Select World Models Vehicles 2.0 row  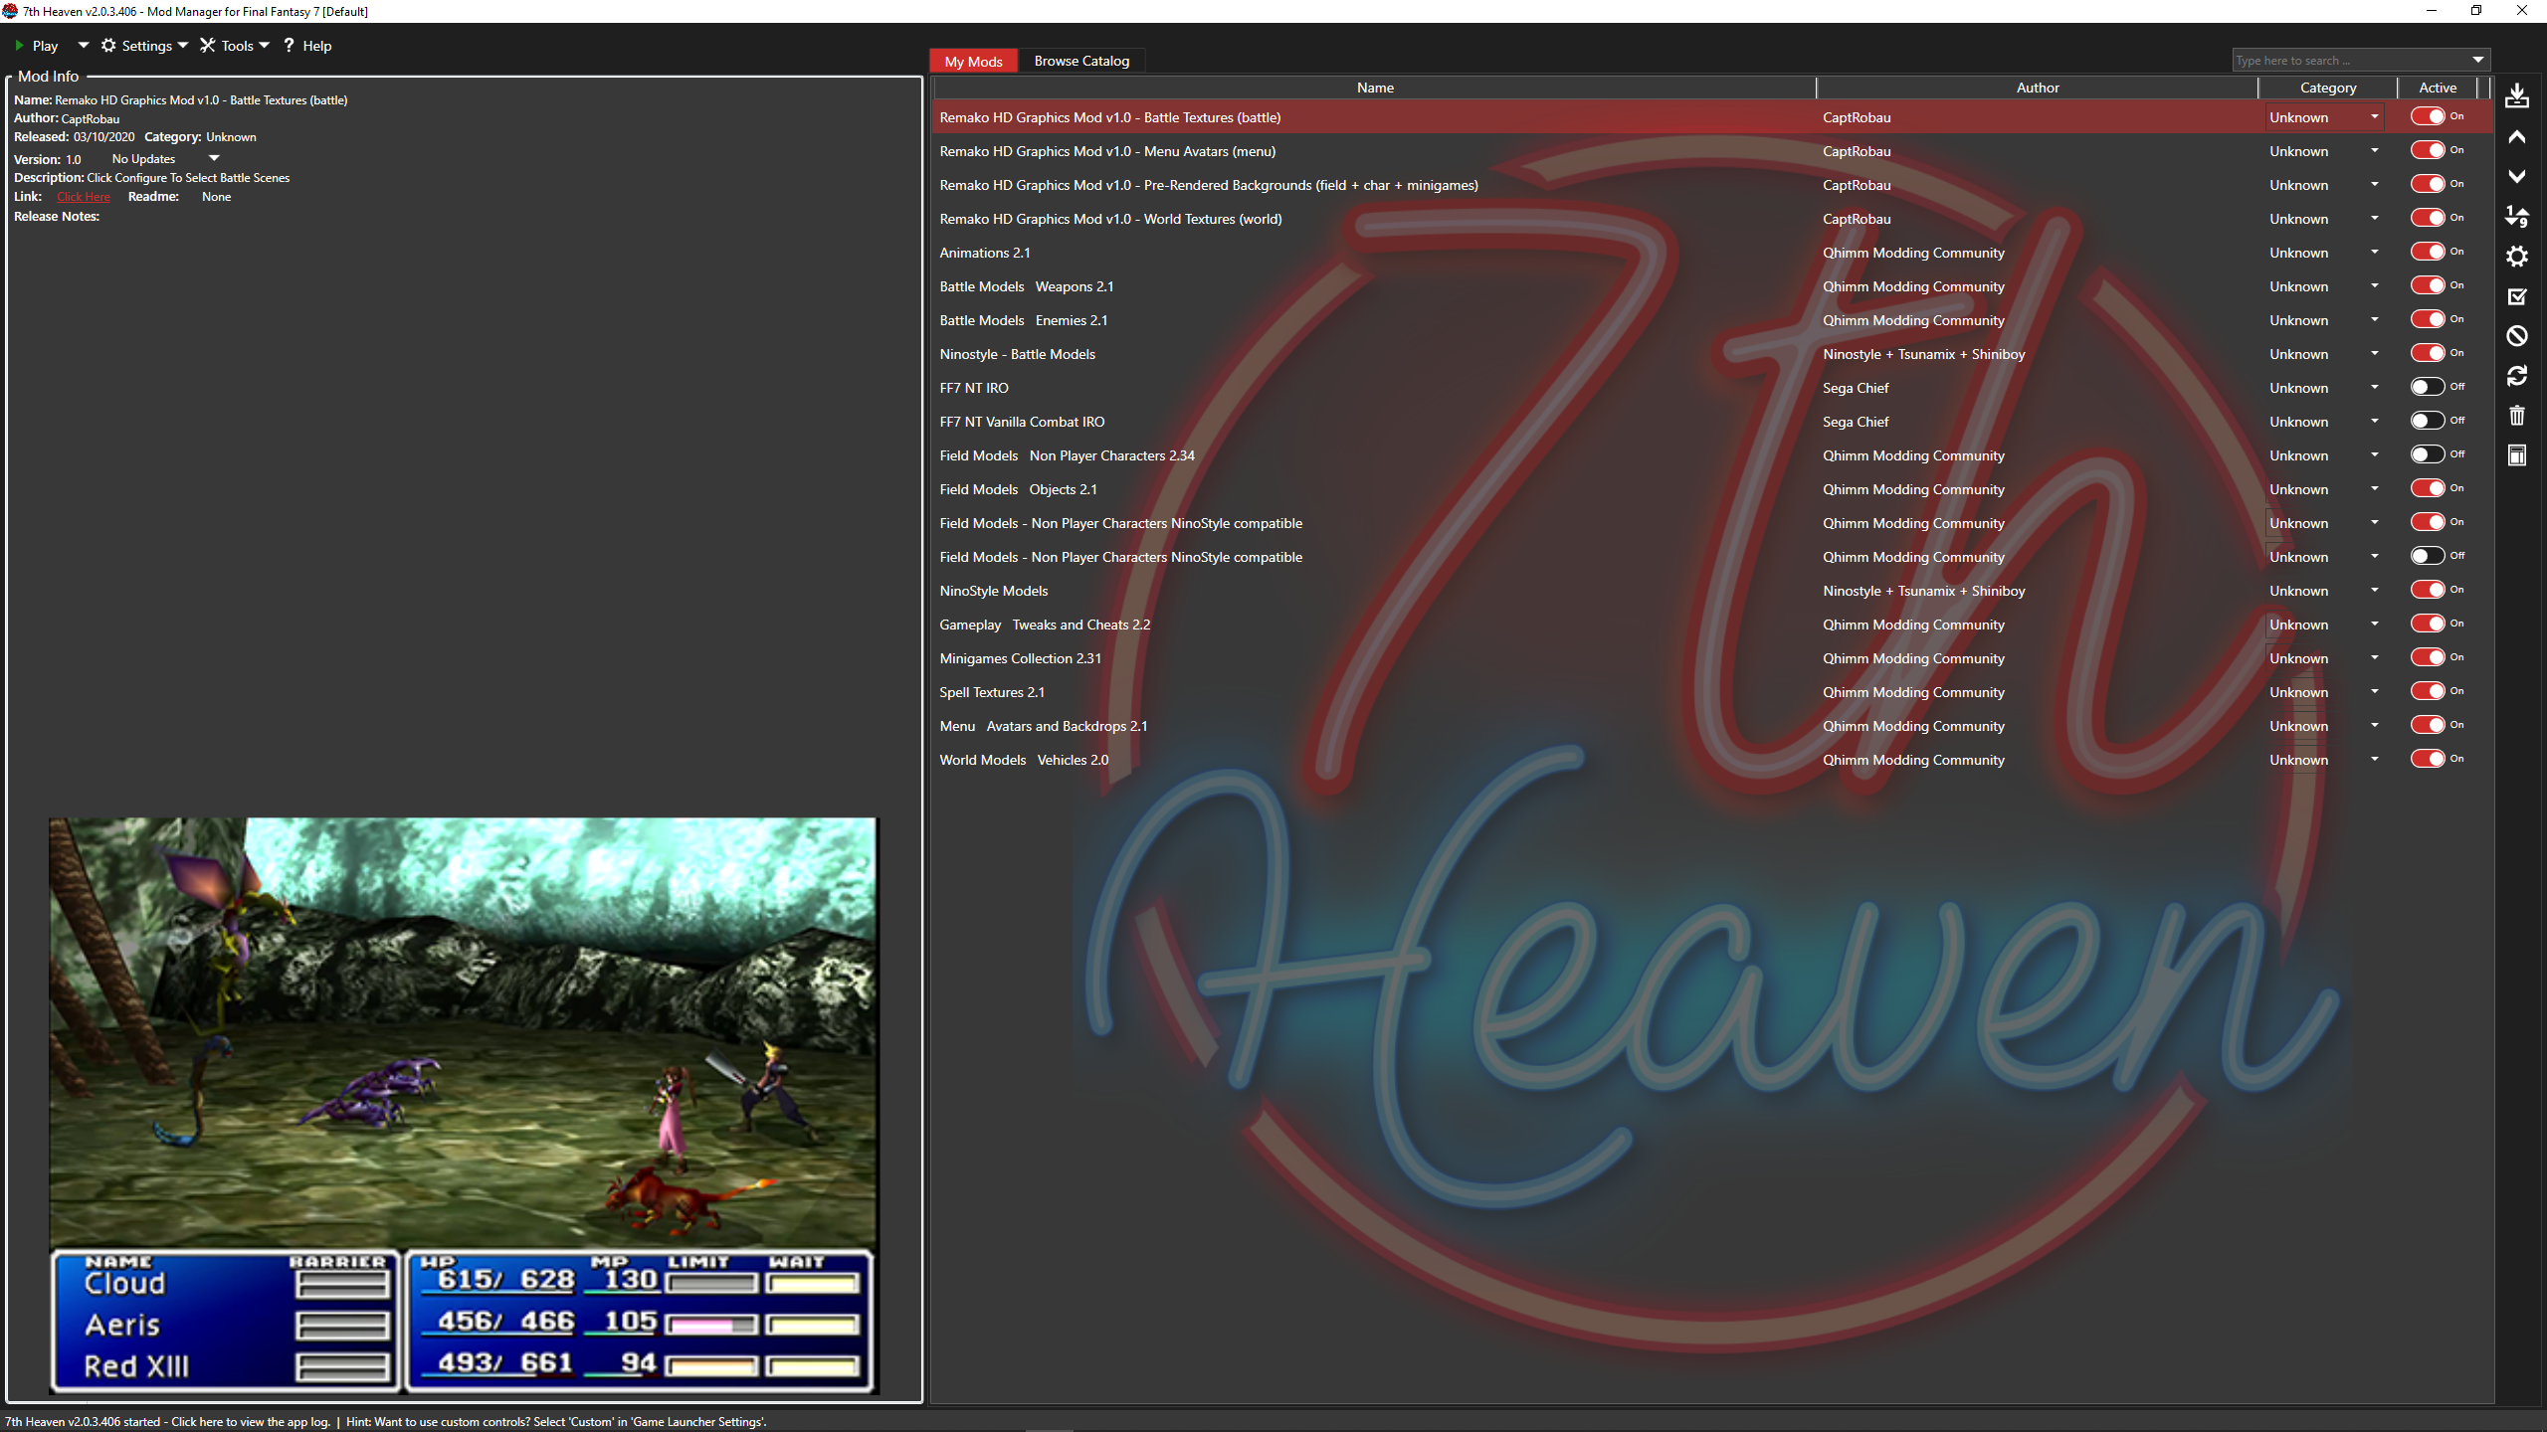1711,760
